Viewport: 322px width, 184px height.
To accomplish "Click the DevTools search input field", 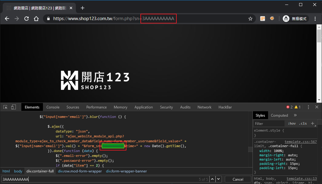I will click(x=100, y=179).
